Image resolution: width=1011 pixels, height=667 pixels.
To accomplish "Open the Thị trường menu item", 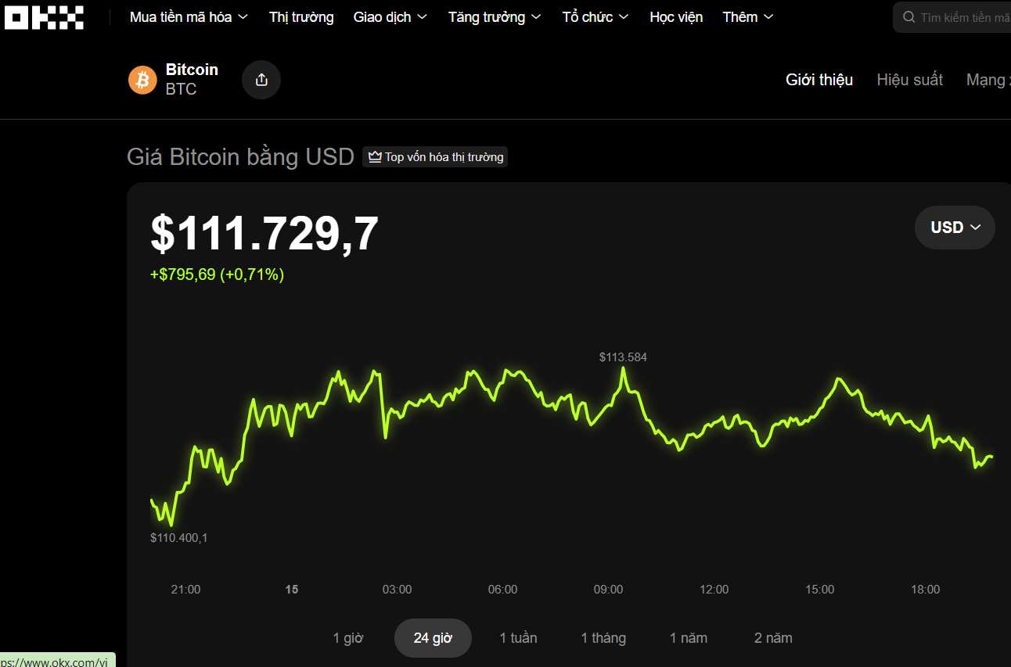I will 301,17.
